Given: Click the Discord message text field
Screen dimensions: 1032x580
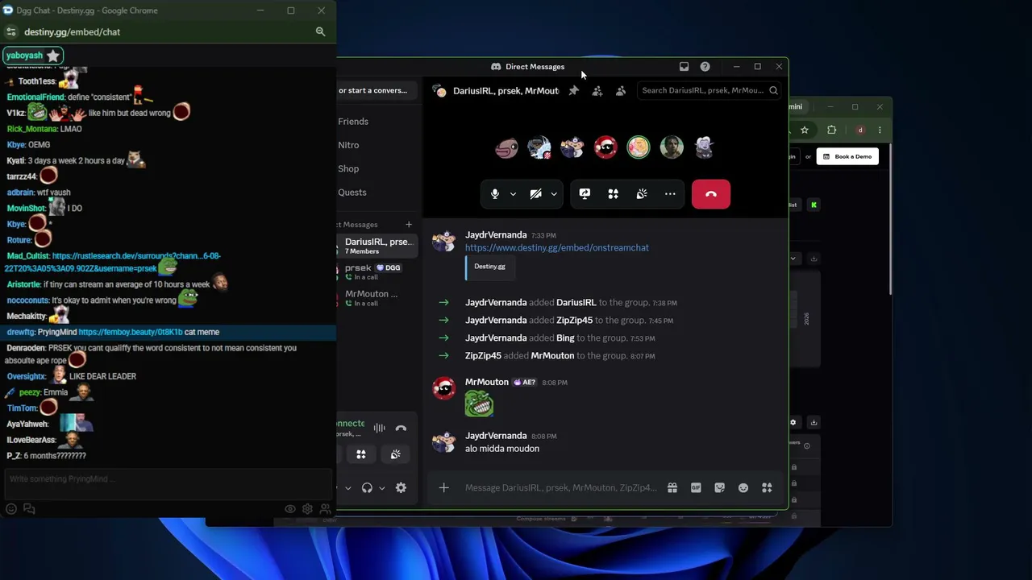Looking at the screenshot, I should [x=560, y=488].
